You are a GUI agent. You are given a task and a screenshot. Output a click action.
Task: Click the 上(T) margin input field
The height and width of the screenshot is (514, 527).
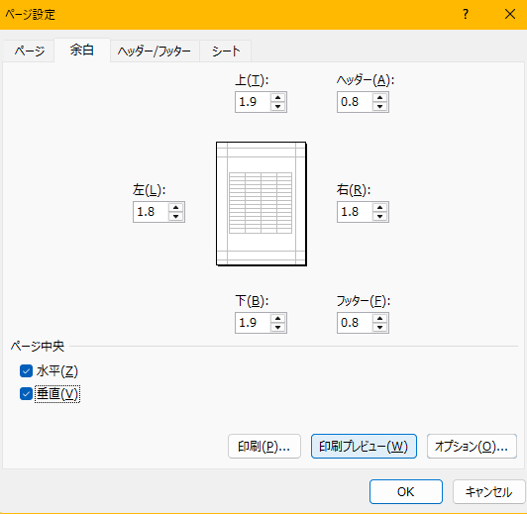point(254,102)
